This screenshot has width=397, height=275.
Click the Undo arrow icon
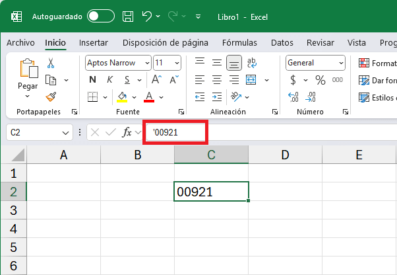pyautogui.click(x=146, y=17)
